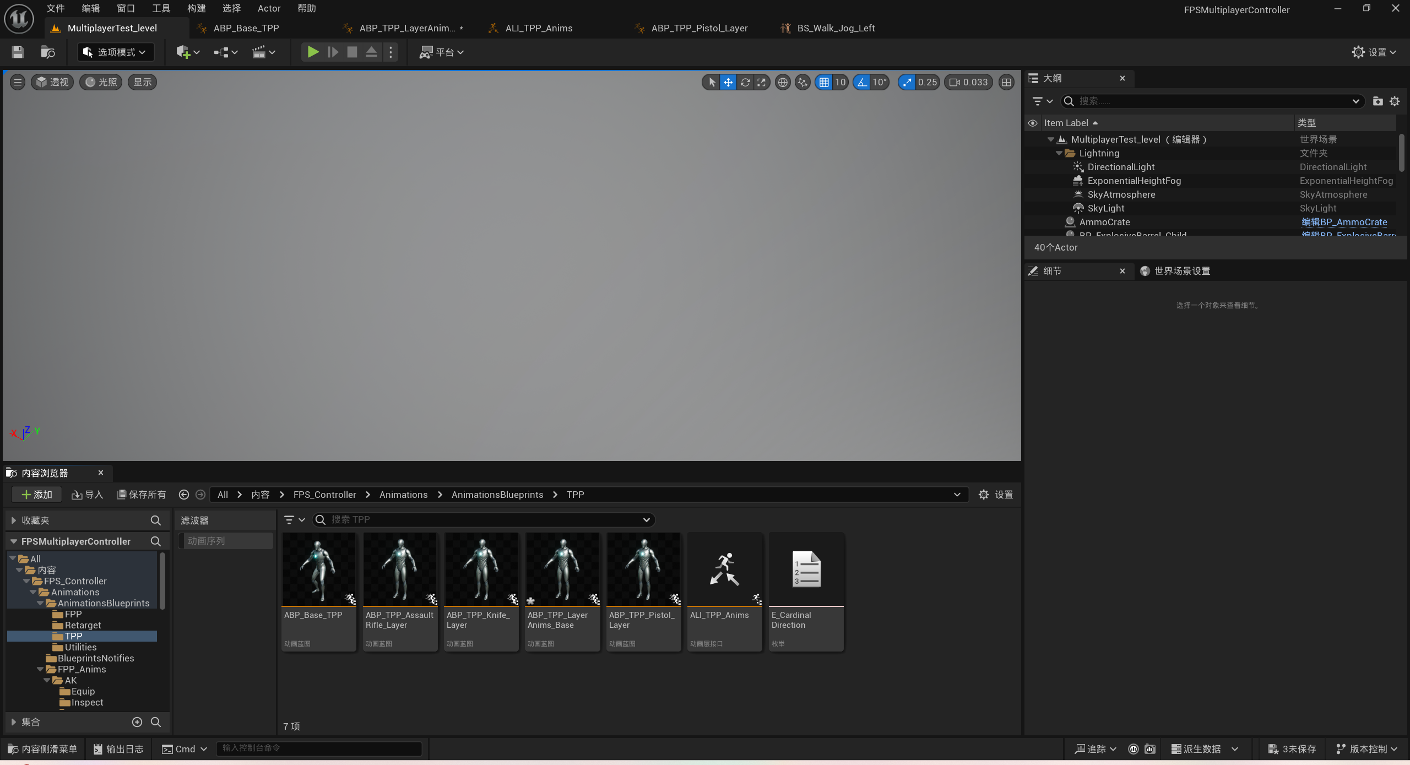Open the 编辑BP_AmmoCrate link

click(x=1344, y=222)
